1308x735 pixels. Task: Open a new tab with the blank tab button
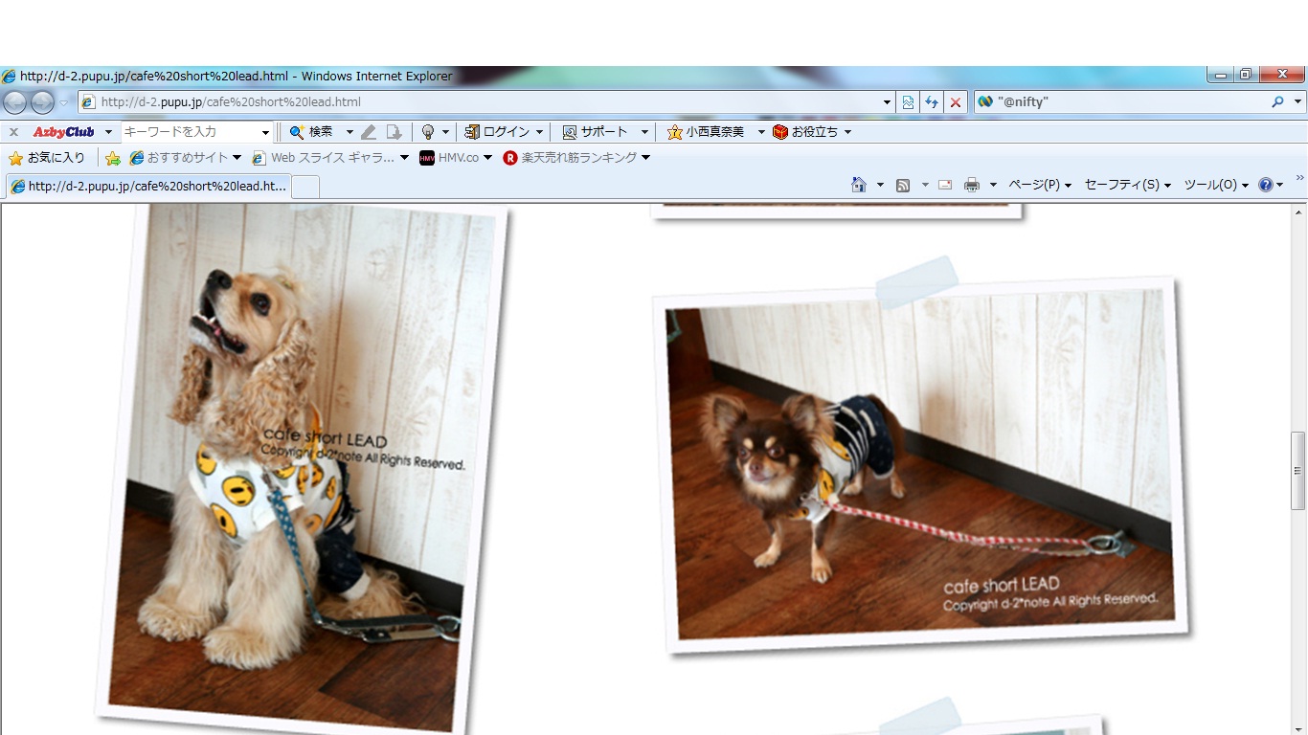coord(304,187)
